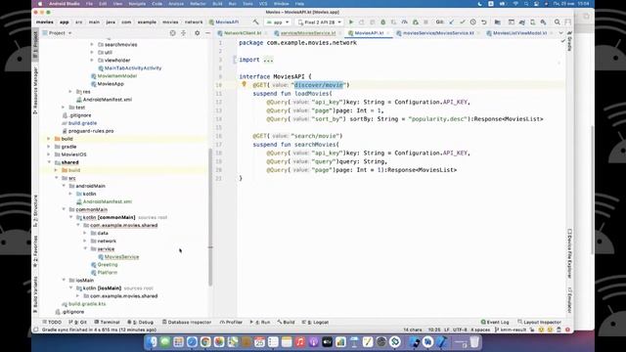Open Git Show History clock icon
This screenshot has width=626, height=352.
[473, 22]
